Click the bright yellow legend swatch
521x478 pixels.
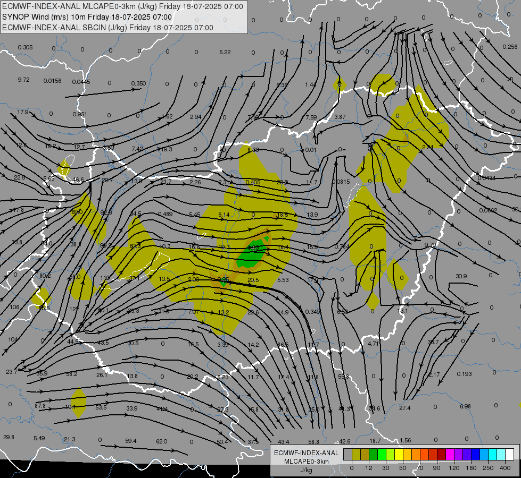tap(399, 454)
